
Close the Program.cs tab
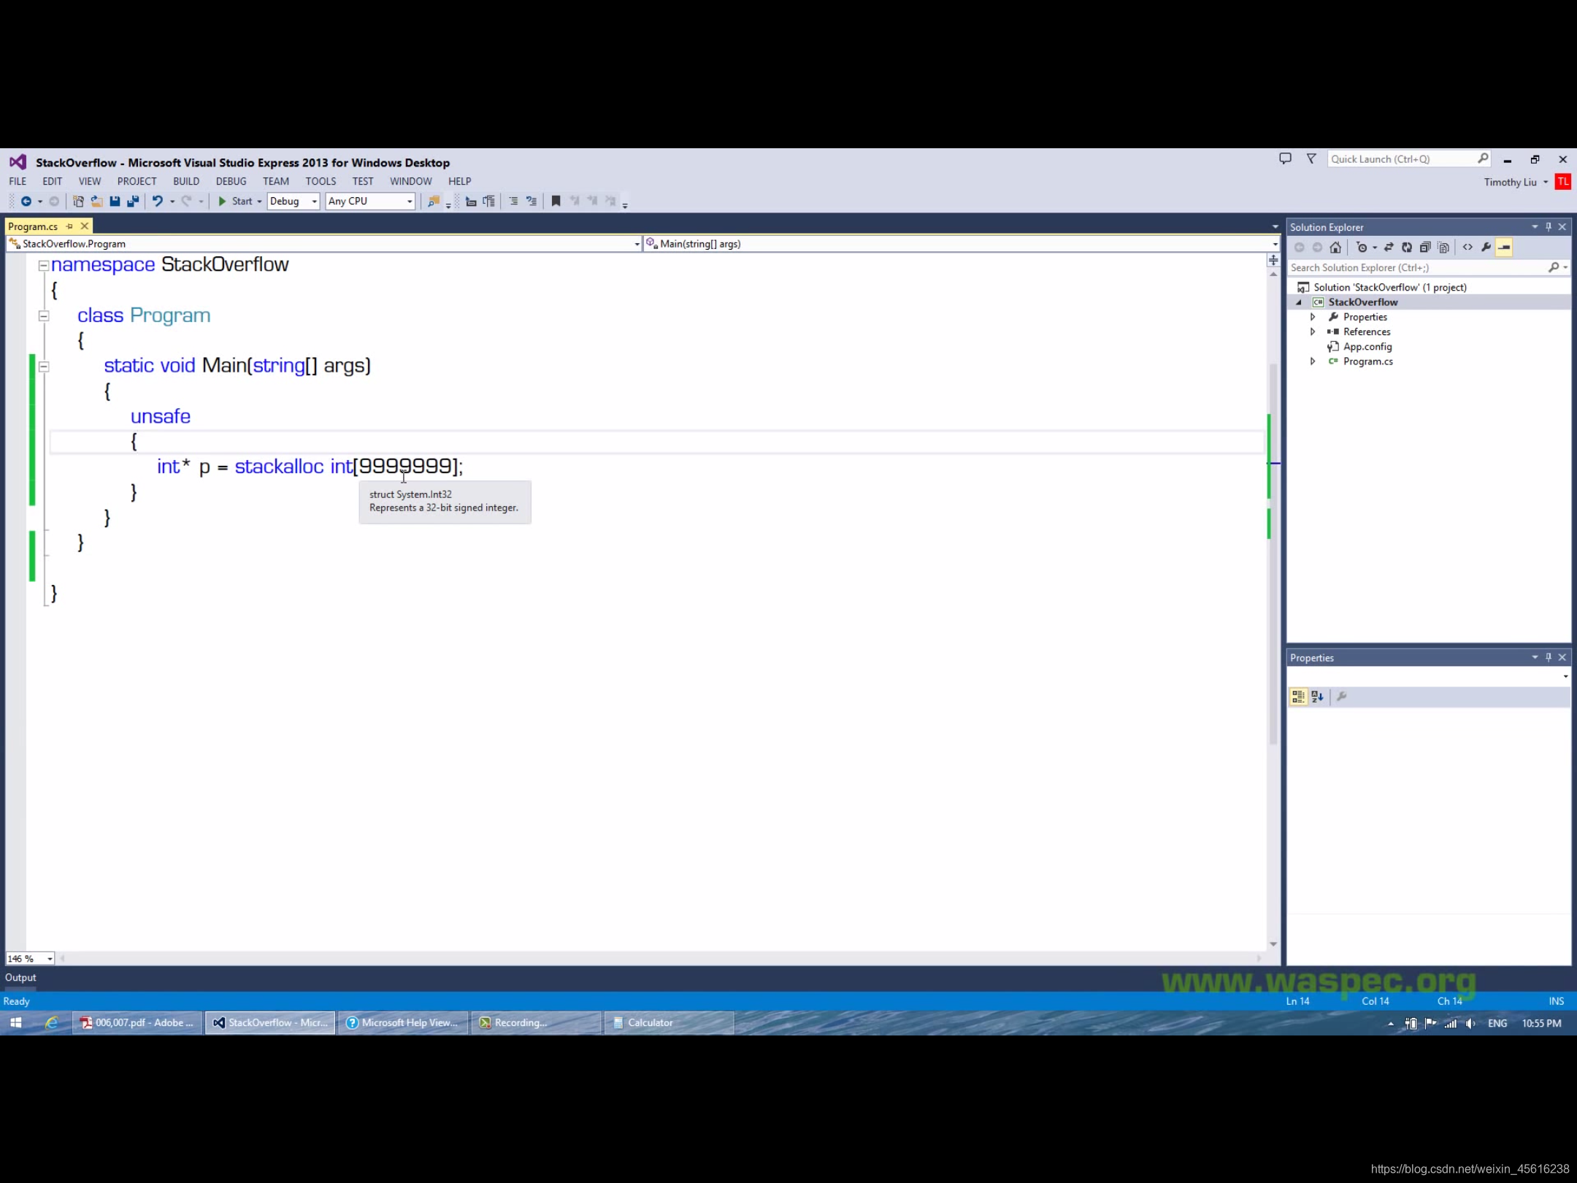click(85, 226)
